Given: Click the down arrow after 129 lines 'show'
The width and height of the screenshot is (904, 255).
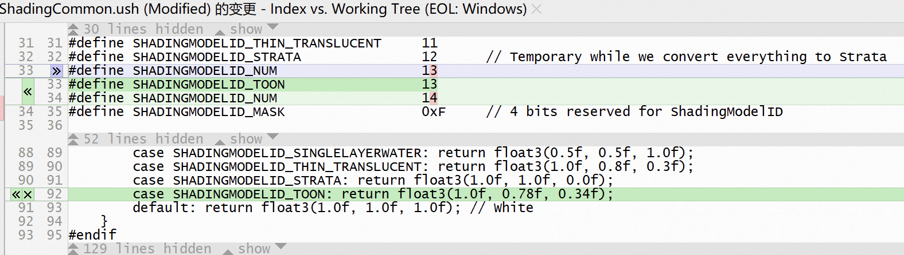Looking at the screenshot, I should click(280, 247).
